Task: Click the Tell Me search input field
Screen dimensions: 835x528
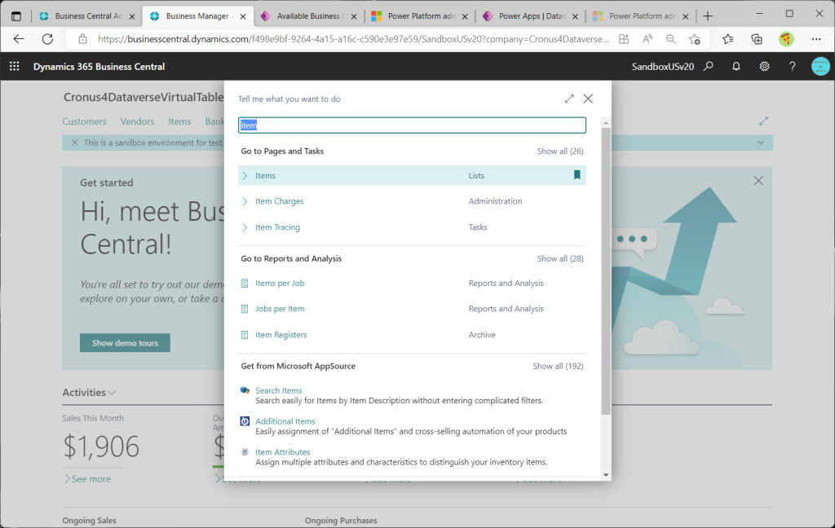Action: click(x=412, y=125)
